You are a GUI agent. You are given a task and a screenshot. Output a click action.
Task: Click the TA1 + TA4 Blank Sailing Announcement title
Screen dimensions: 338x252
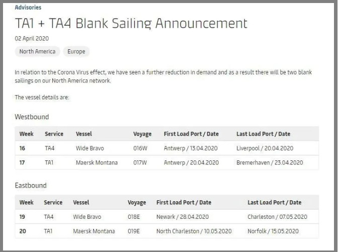coord(131,23)
